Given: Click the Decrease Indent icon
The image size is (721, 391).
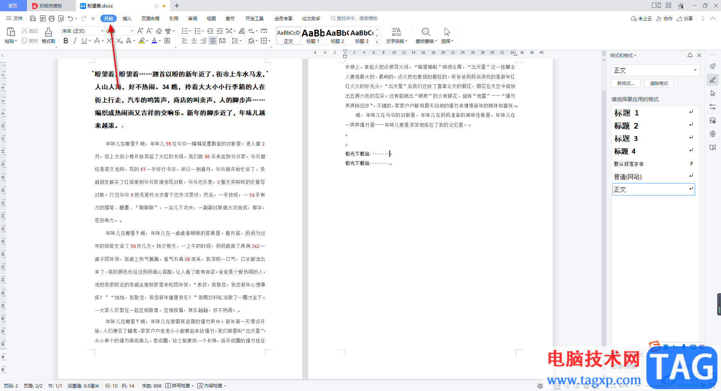Looking at the screenshot, I should 210,31.
